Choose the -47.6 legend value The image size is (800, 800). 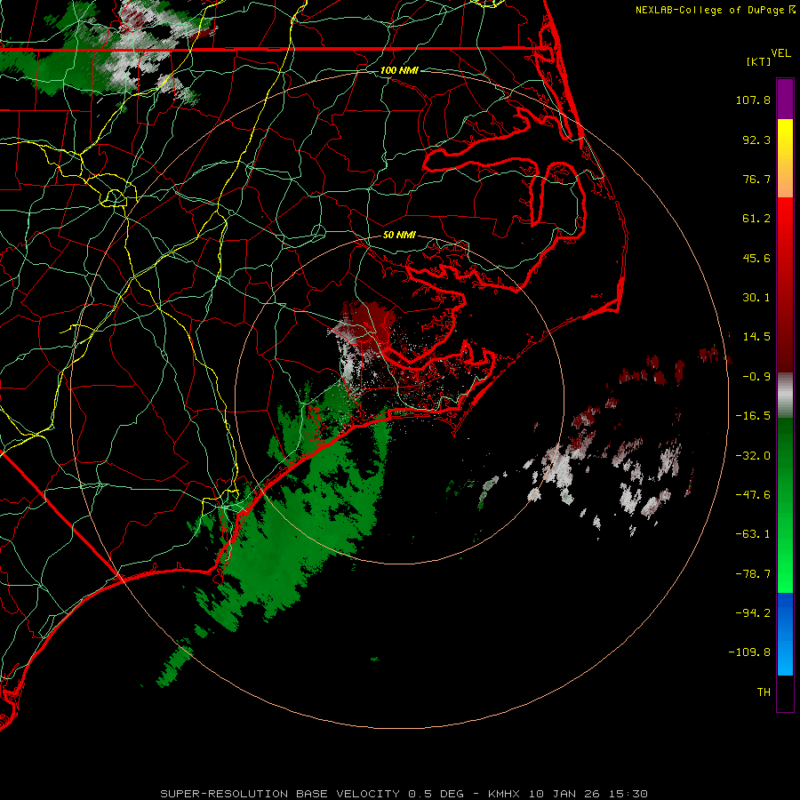click(753, 495)
